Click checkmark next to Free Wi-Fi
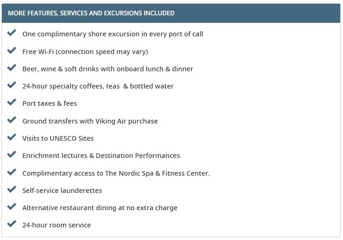The image size is (343, 240). coord(12,50)
